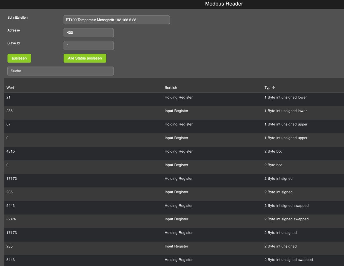This screenshot has width=344, height=266.
Task: Click the Adresse input field
Action: coord(88,33)
